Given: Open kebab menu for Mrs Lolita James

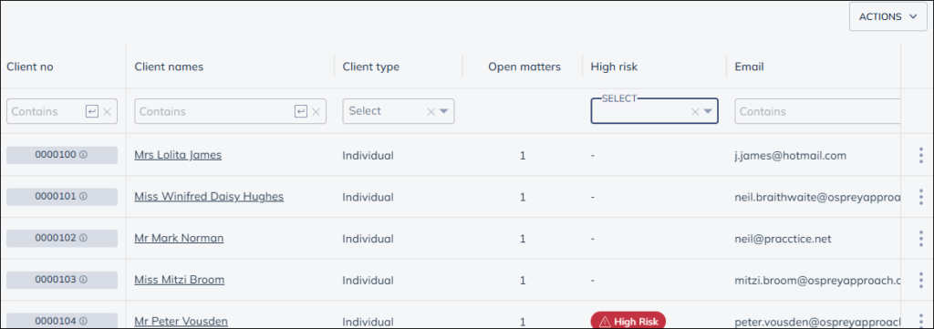Looking at the screenshot, I should tap(921, 155).
